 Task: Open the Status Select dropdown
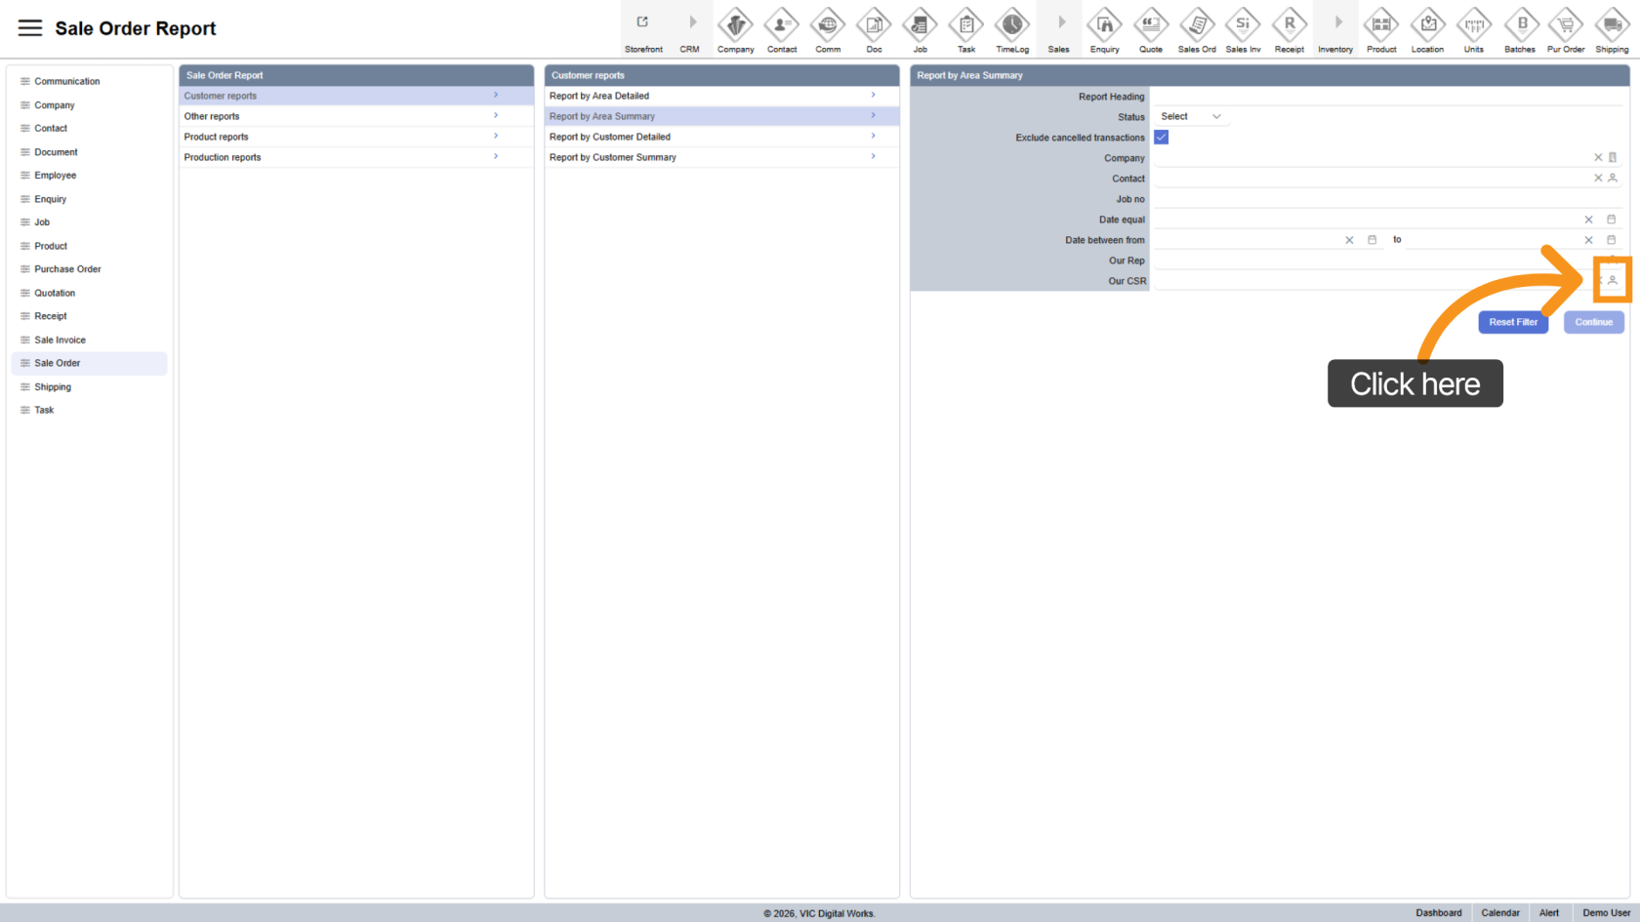click(1190, 117)
